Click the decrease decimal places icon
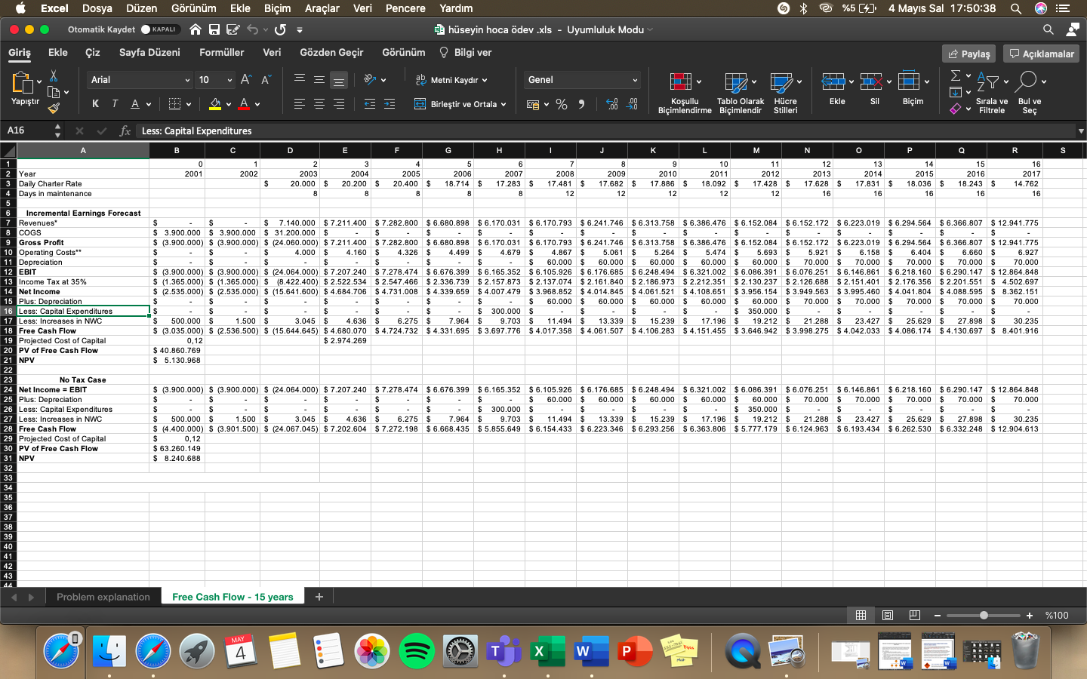The height and width of the screenshot is (679, 1087). pos(633,104)
